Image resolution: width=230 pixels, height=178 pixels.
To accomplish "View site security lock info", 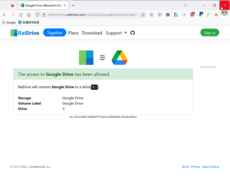I will (x=44, y=15).
